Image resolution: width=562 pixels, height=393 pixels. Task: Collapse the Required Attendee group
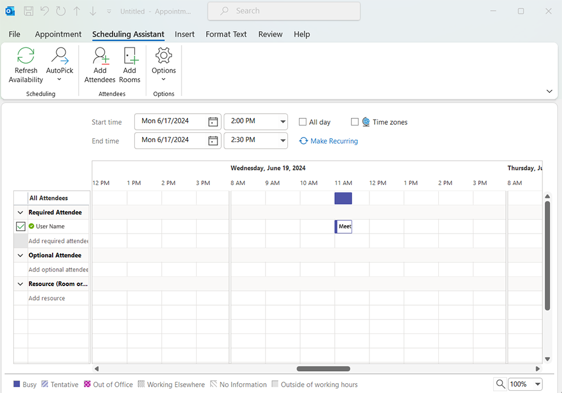tap(21, 212)
